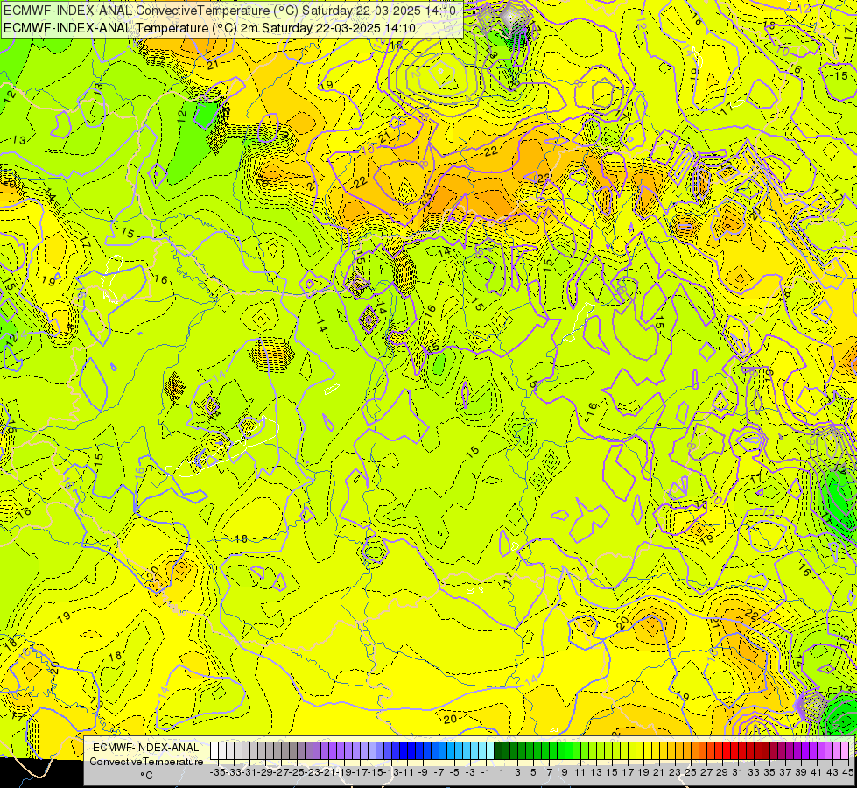Click the legend's ECMWF-INDEX-ANAL label
The height and width of the screenshot is (788, 857).
click(x=146, y=748)
